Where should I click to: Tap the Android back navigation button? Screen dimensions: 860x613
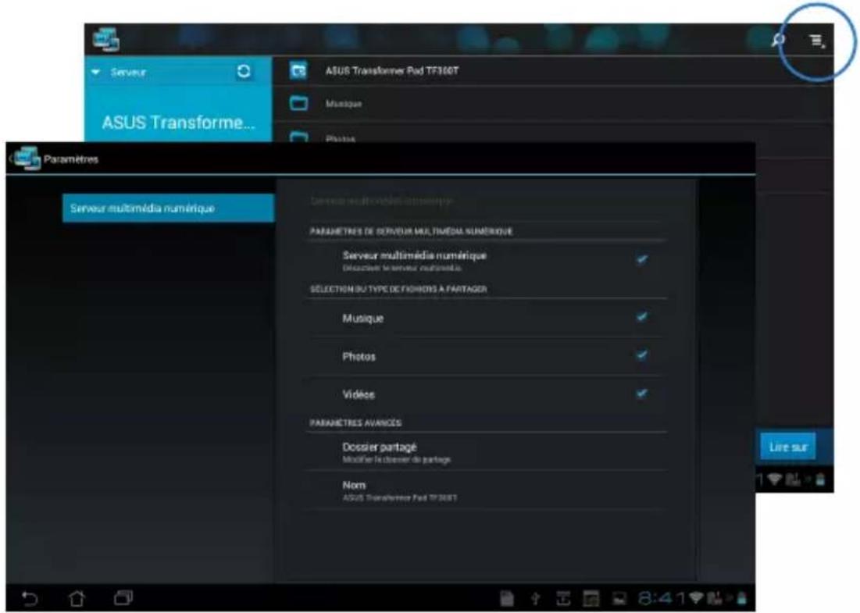point(30,598)
